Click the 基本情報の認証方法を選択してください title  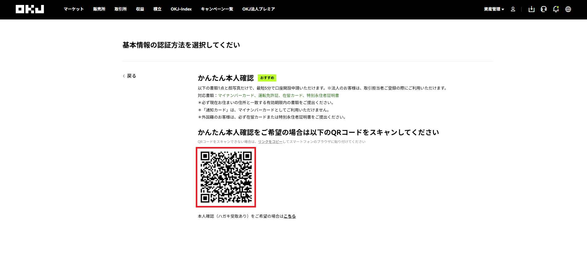(181, 45)
